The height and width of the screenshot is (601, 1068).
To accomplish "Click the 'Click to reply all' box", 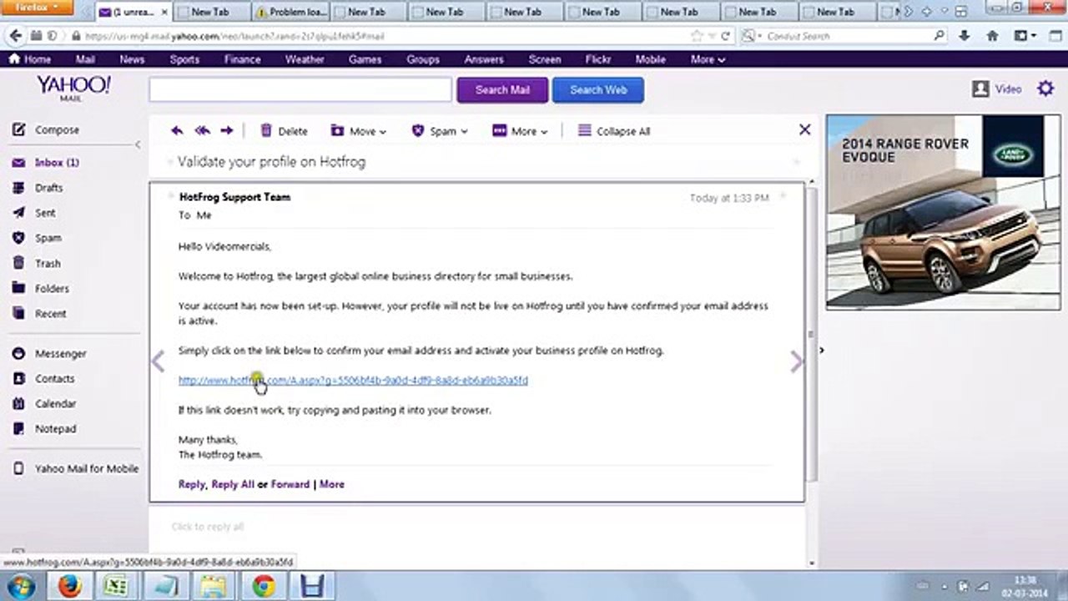I will (x=476, y=527).
